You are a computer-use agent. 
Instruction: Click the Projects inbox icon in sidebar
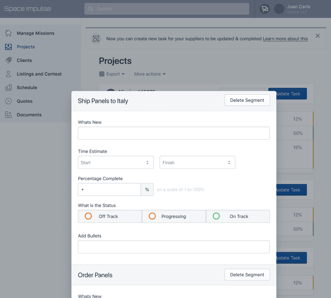(x=8, y=47)
